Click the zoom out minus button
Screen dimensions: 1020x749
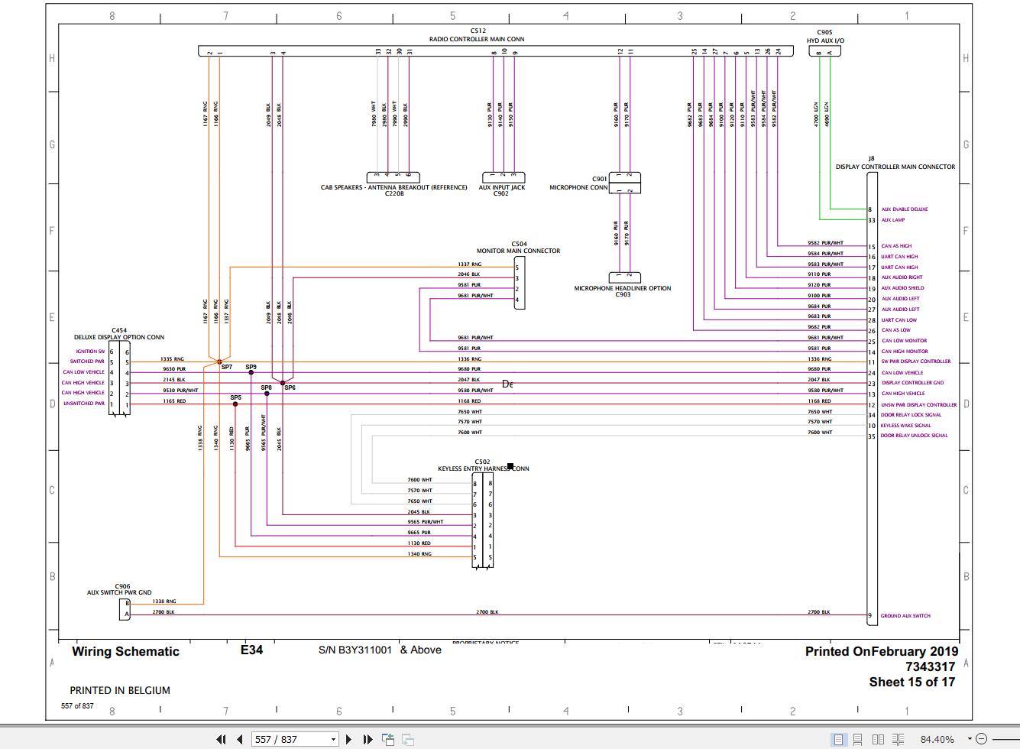pyautogui.click(x=980, y=739)
